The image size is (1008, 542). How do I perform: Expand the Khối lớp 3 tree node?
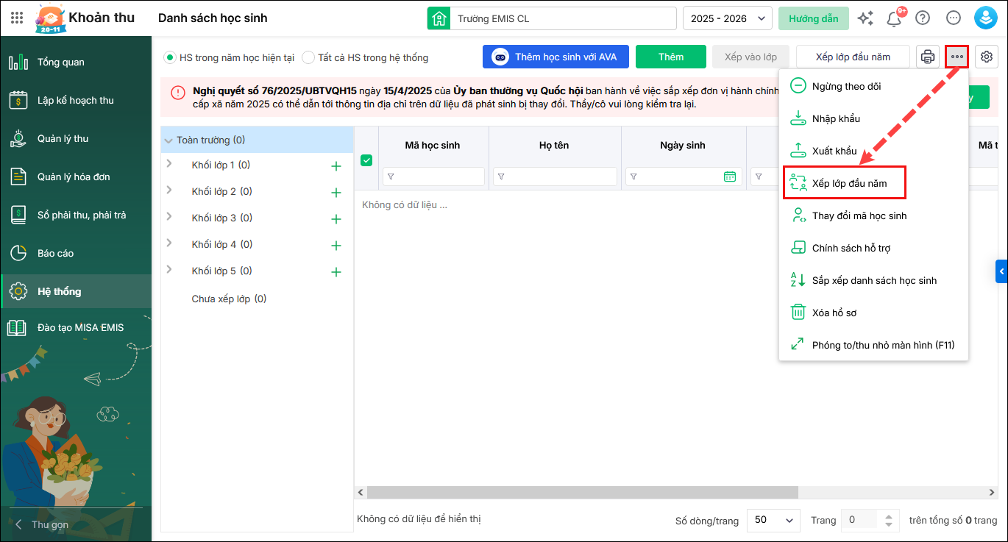(169, 217)
